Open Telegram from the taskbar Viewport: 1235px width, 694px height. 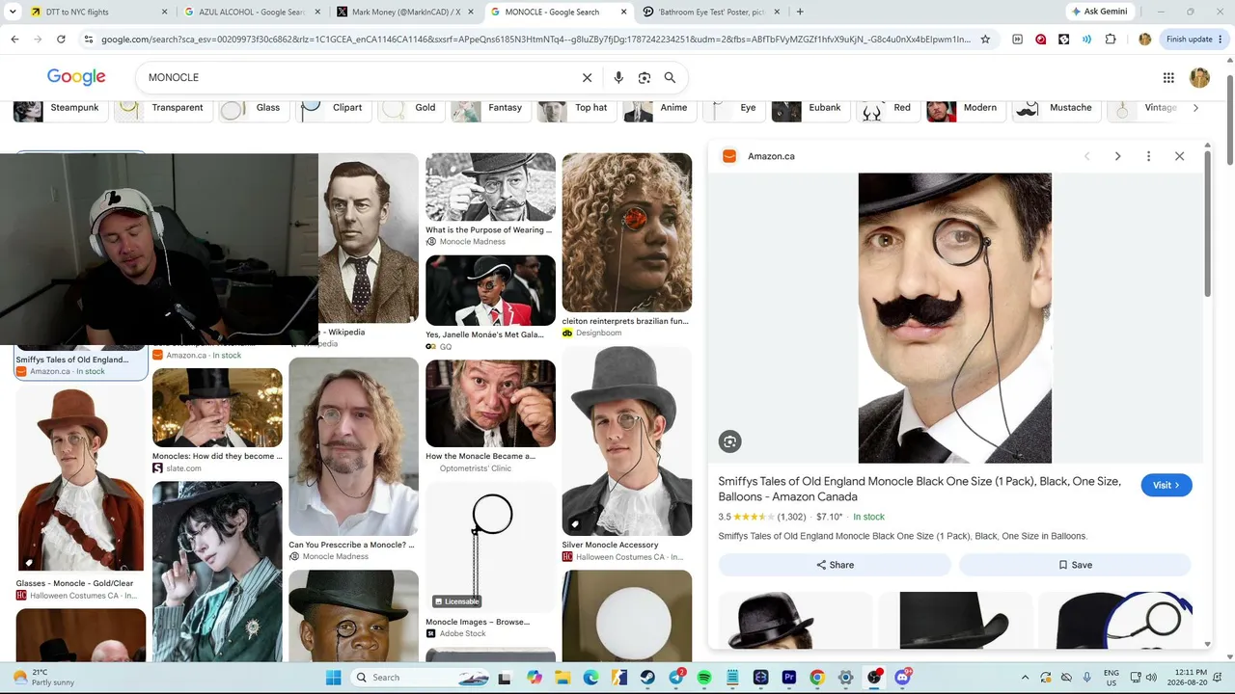(x=676, y=678)
